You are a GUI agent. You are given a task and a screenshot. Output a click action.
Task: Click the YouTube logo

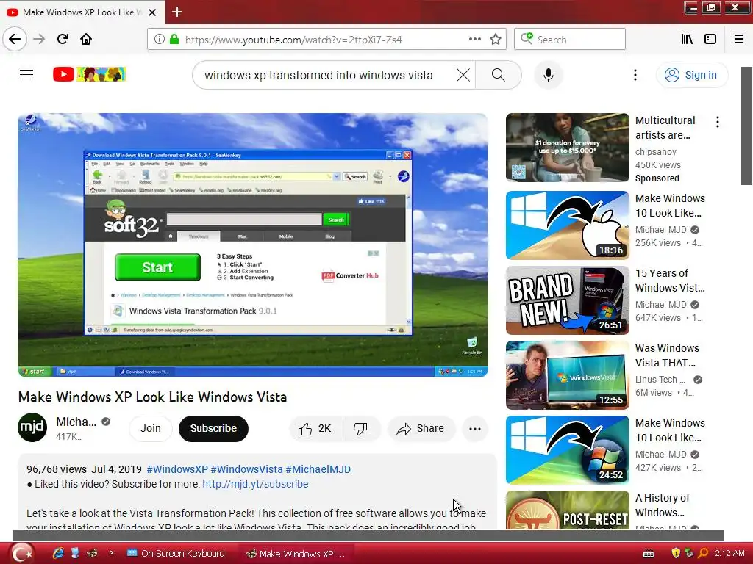point(89,74)
